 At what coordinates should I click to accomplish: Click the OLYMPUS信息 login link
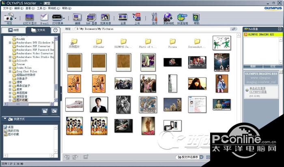click(x=258, y=90)
